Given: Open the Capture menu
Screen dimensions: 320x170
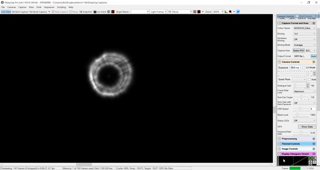Looking at the screenshot, I should 22,7.
